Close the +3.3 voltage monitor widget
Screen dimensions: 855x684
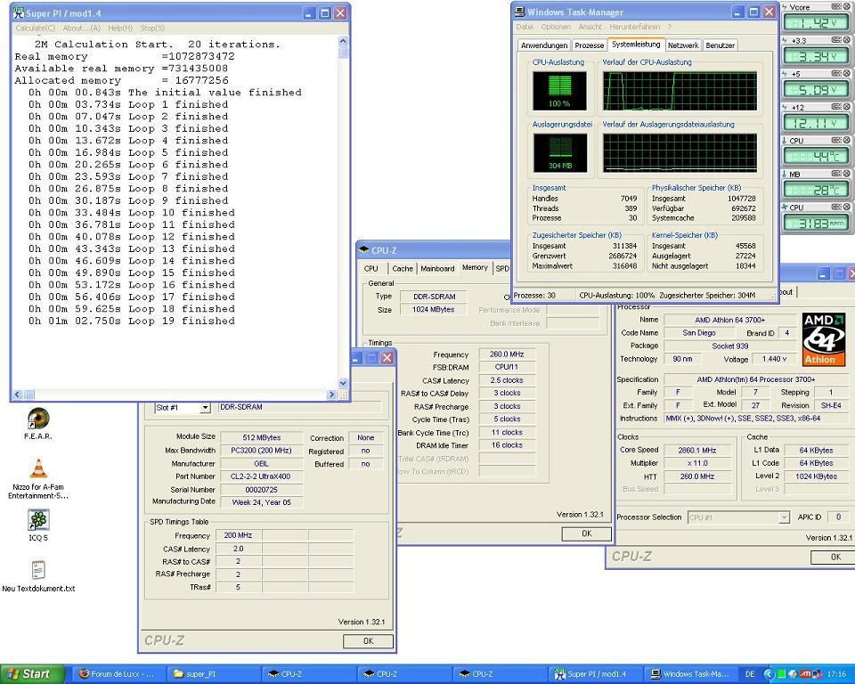[847, 40]
